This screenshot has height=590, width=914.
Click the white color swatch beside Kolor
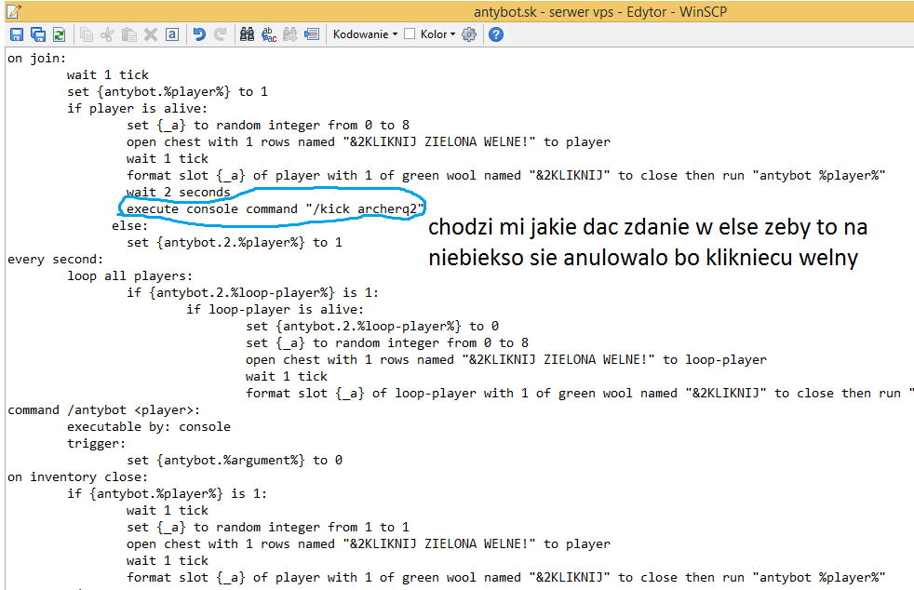pyautogui.click(x=410, y=34)
